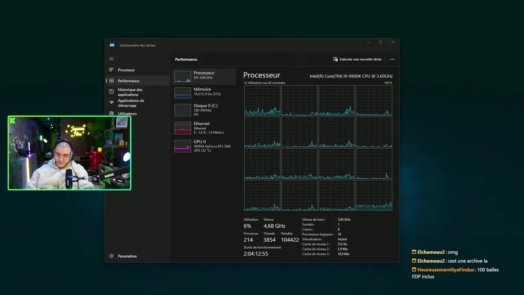This screenshot has width=524, height=295.
Task: Select the Performance page label
Action: tap(129, 81)
